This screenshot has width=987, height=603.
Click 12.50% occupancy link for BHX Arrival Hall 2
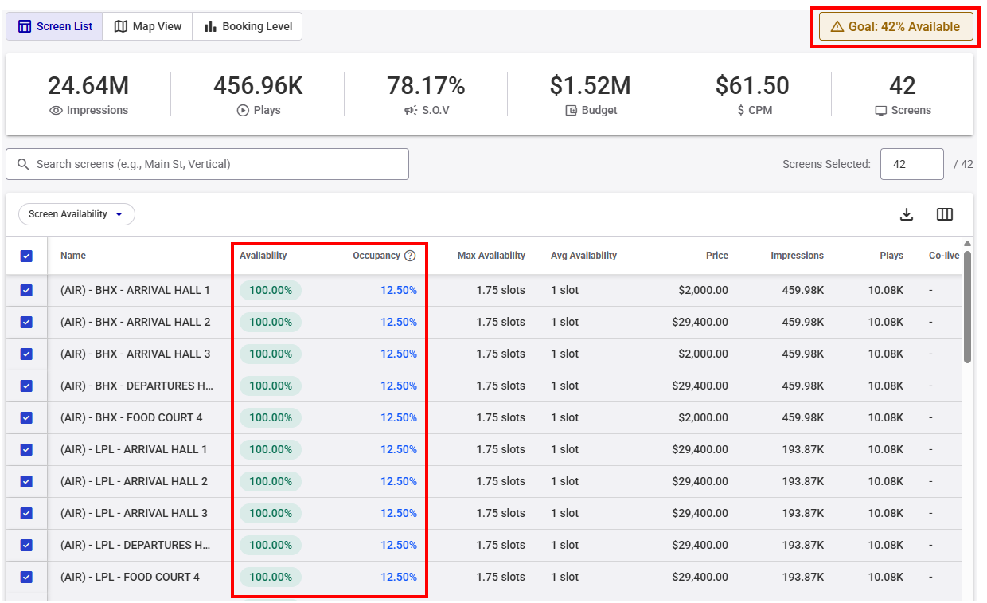[398, 323]
